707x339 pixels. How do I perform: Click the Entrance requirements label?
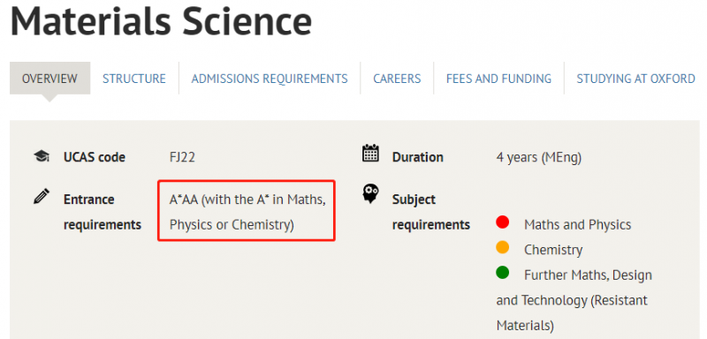point(103,212)
